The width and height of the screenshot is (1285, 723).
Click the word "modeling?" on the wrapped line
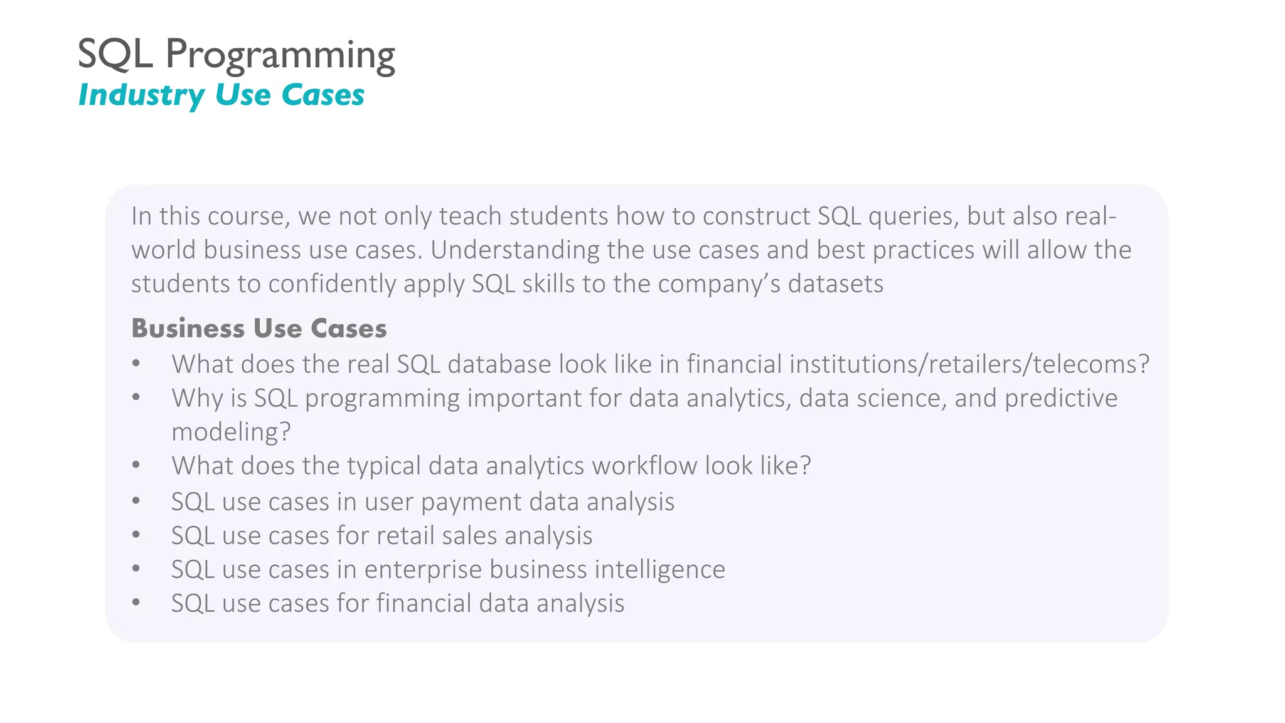(231, 432)
